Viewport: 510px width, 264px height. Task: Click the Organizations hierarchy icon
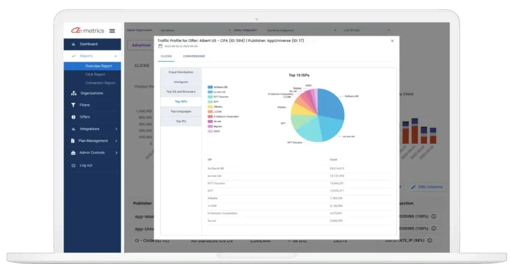(x=74, y=93)
